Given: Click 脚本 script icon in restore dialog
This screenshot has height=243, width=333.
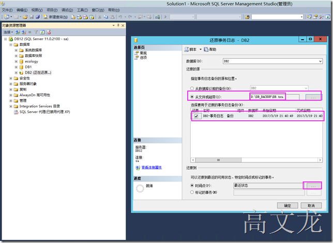Looking at the screenshot, I should click(x=187, y=50).
